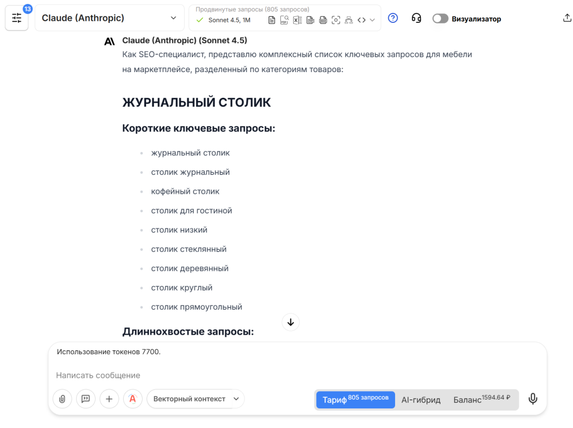
Task: Click the red letter A icon
Action: (x=133, y=399)
